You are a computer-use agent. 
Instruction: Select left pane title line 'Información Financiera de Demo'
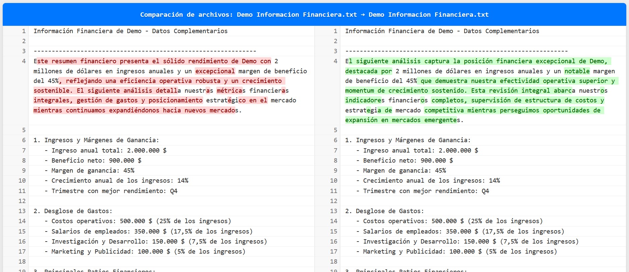[x=130, y=31]
